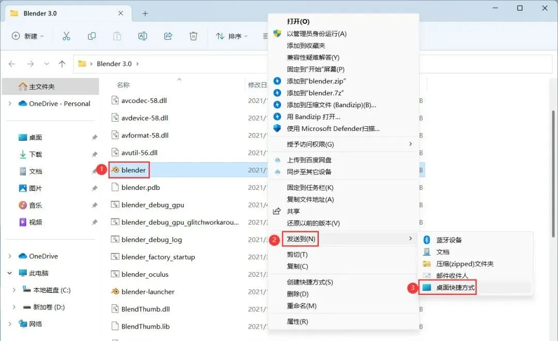The image size is (558, 341).
Task: Select file avformat-58.dll
Action: 145,136
